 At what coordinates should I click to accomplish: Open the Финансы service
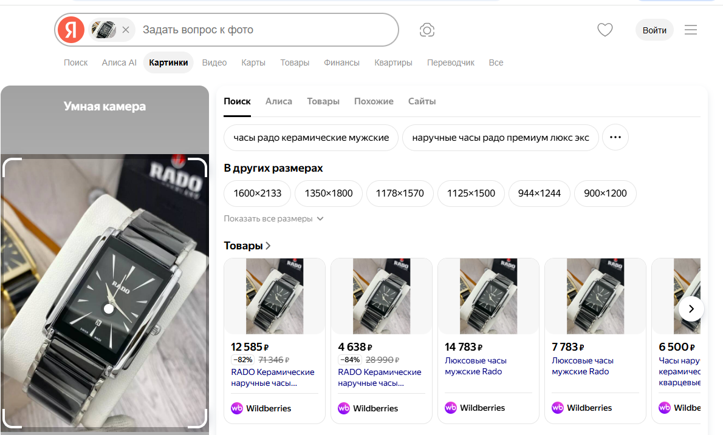click(341, 62)
